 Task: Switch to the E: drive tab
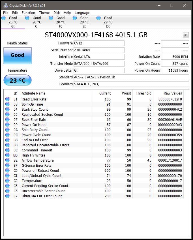(84, 22)
